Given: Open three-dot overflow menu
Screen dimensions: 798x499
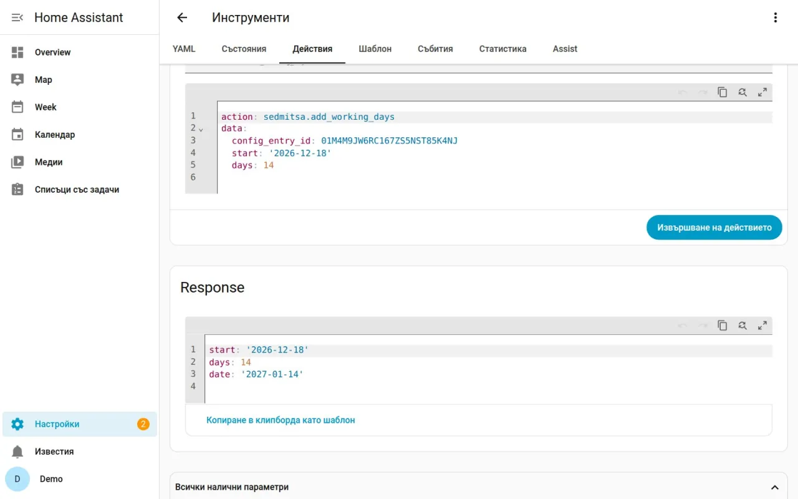Looking at the screenshot, I should point(776,17).
